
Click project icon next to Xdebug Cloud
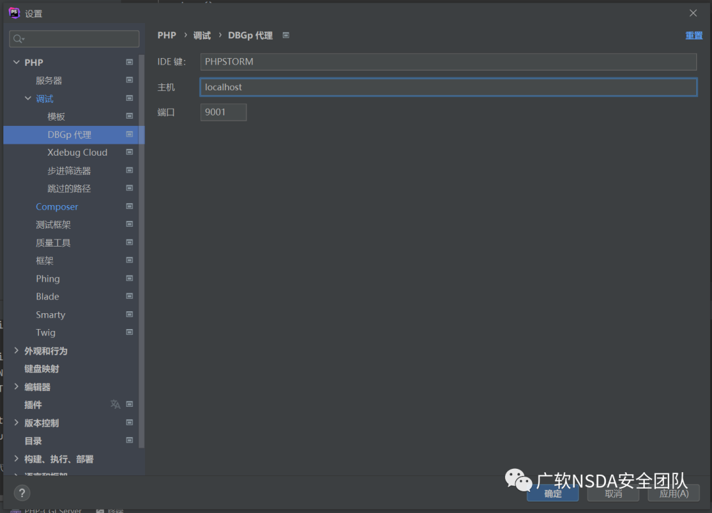pos(129,152)
